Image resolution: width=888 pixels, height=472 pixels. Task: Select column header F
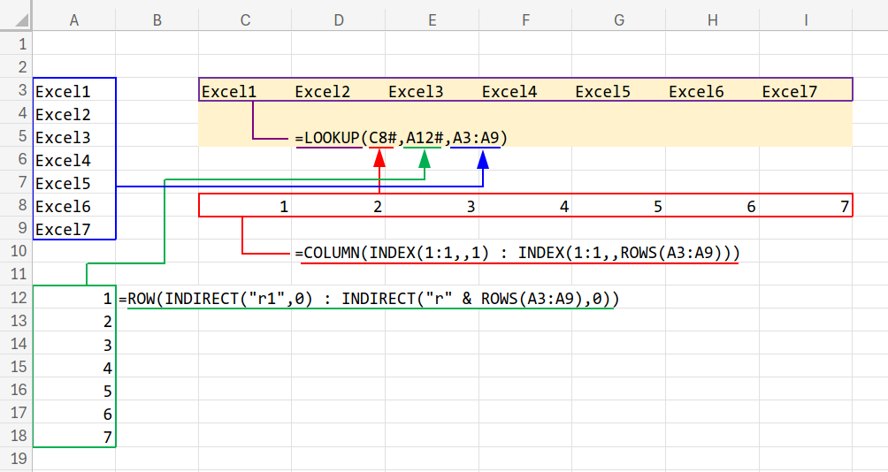(x=525, y=19)
